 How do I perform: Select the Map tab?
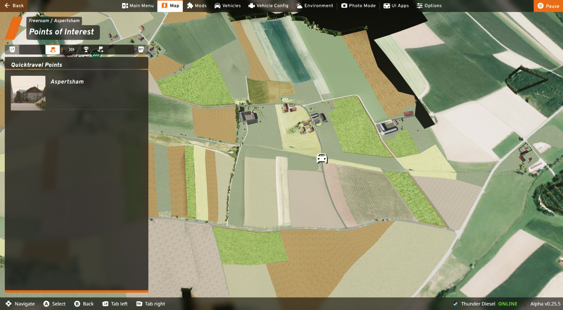click(170, 6)
